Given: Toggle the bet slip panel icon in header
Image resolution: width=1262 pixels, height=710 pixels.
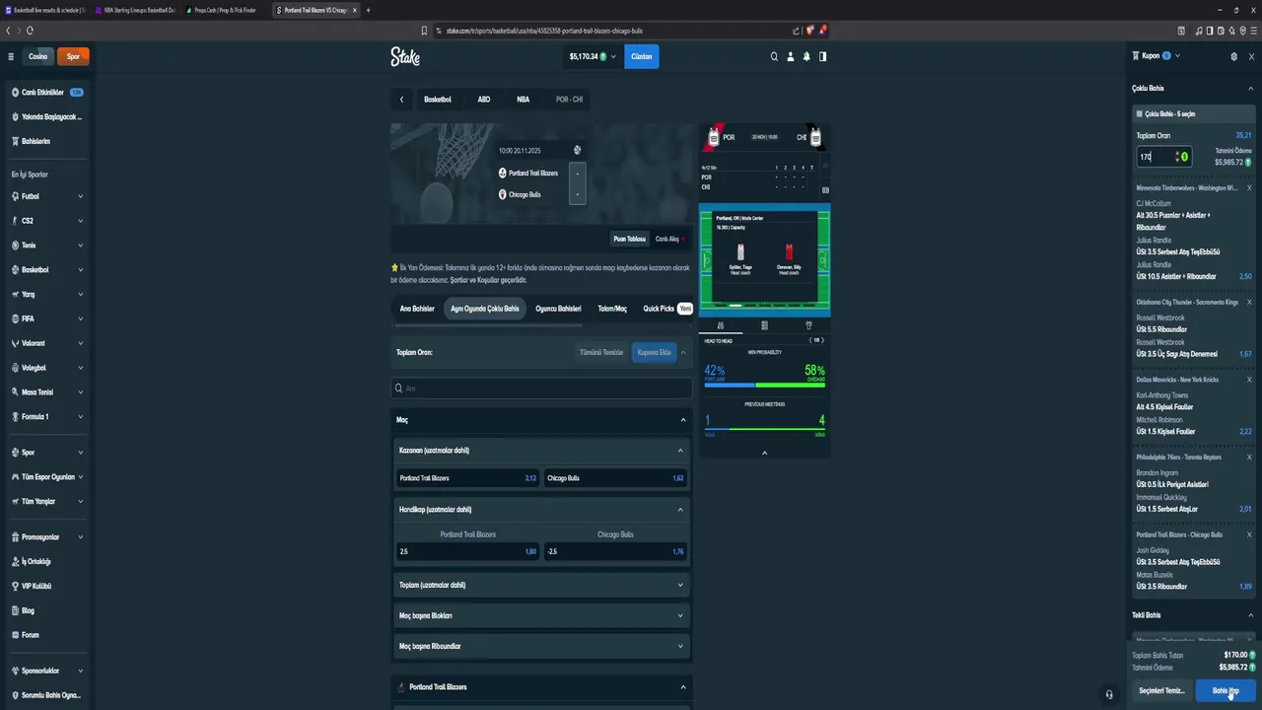Looking at the screenshot, I should pyautogui.click(x=822, y=56).
